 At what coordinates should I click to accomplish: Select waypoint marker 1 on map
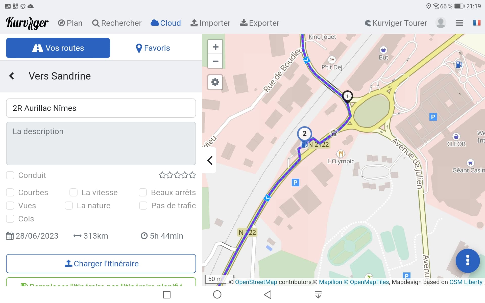pyautogui.click(x=347, y=96)
